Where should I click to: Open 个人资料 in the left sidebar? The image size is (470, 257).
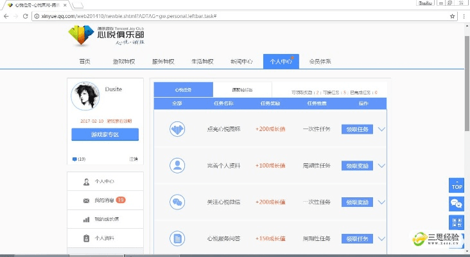pyautogui.click(x=105, y=238)
